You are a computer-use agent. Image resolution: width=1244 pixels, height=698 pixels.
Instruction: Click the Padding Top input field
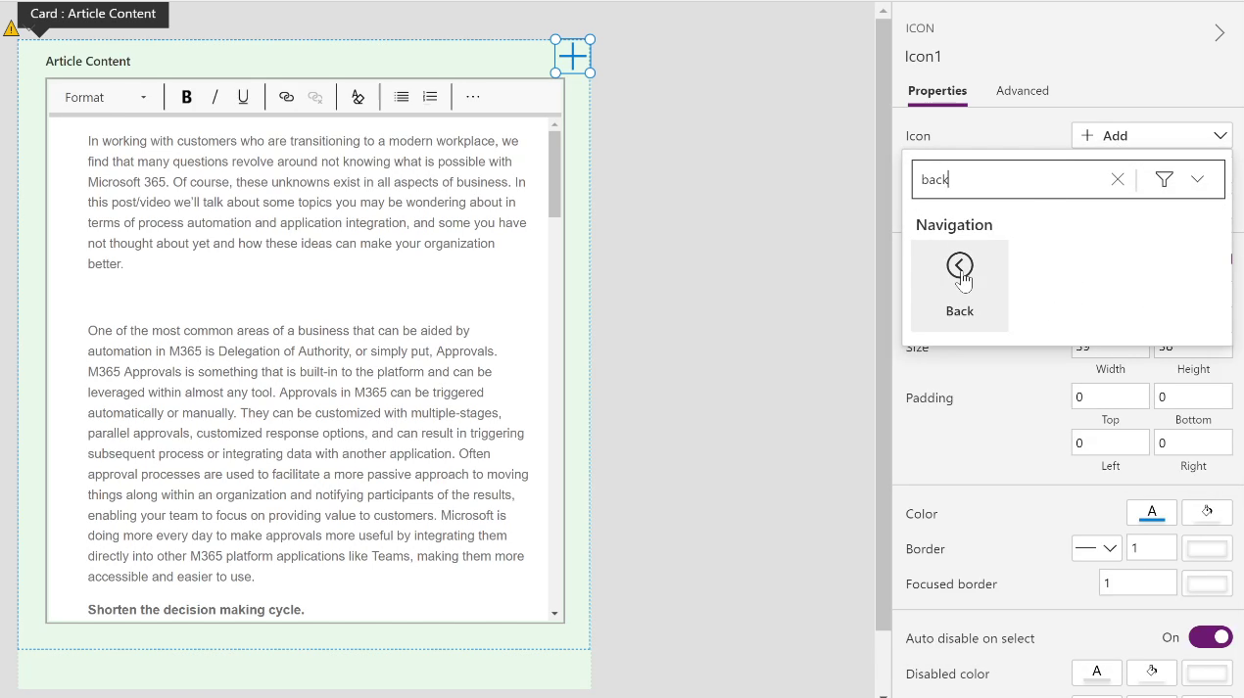coord(1110,396)
